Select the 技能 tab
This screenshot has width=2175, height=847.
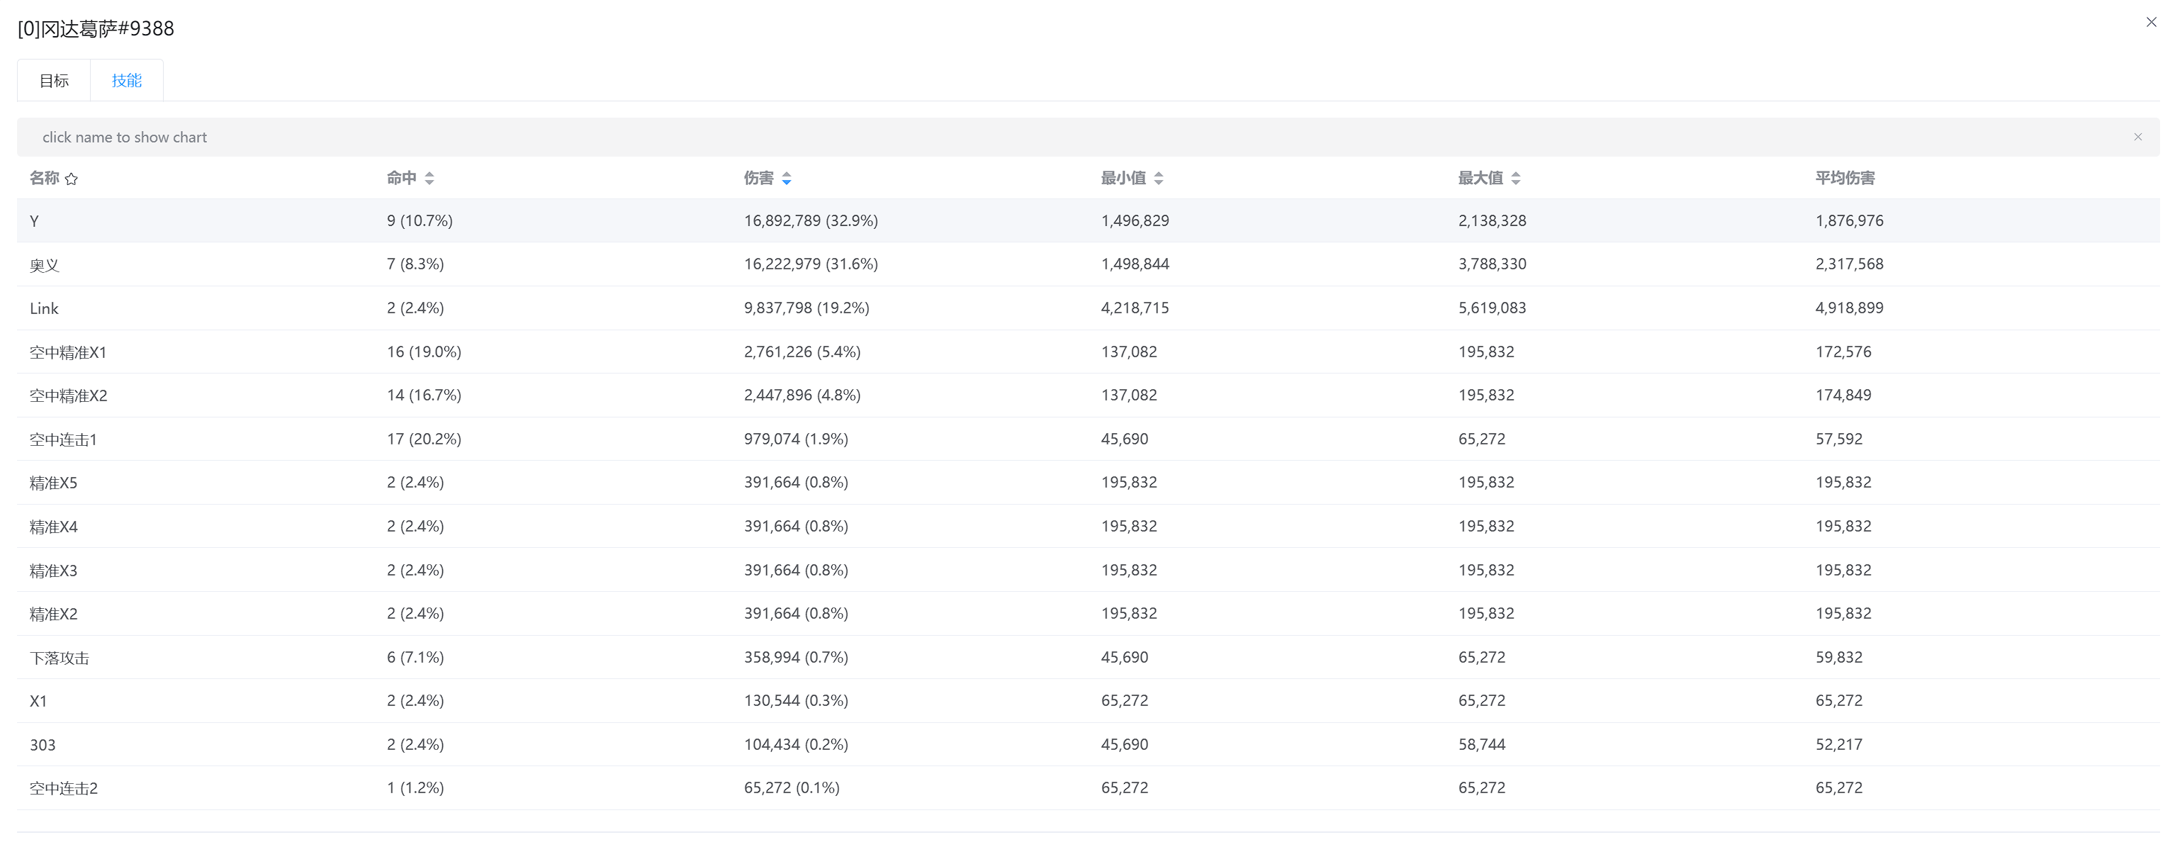[x=127, y=81]
